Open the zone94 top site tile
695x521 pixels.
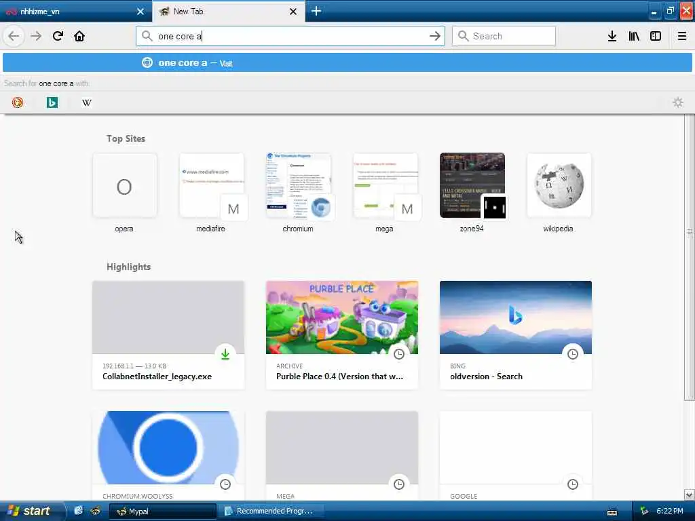tap(472, 193)
